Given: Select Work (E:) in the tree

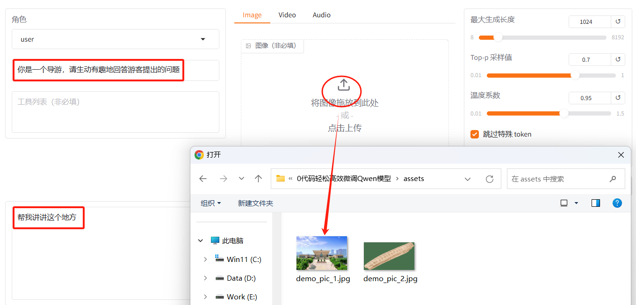Looking at the screenshot, I should (x=242, y=297).
